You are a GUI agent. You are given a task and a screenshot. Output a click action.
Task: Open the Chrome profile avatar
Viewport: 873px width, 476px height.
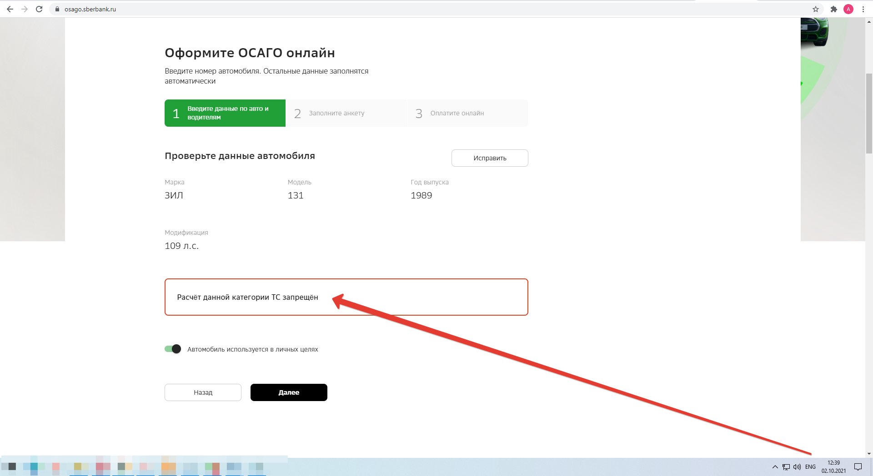(x=848, y=9)
